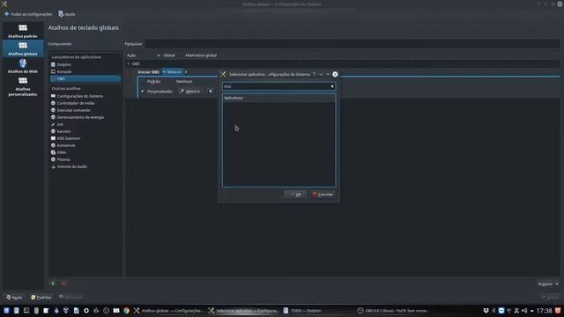Select Atalhos globais in the sidebar
564x317 pixels.
[23, 48]
